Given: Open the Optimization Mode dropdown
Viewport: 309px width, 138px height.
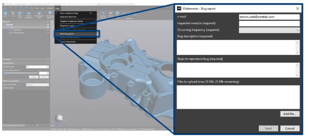Looking at the screenshot, I should click(x=38, y=85).
